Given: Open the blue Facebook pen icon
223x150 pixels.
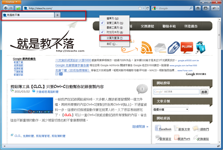Looking at the screenshot, I should (x=174, y=48).
